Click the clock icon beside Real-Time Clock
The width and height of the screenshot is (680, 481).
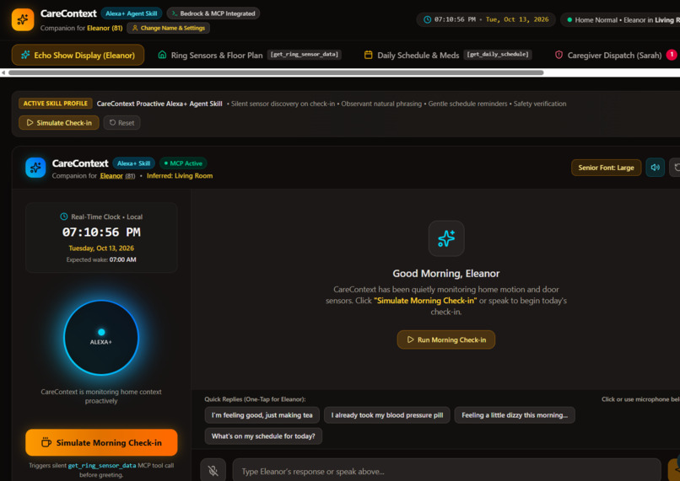64,216
